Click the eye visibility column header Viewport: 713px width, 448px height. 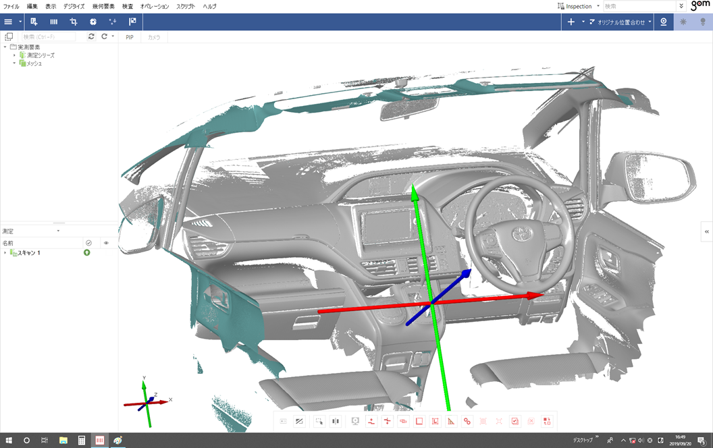pyautogui.click(x=106, y=242)
